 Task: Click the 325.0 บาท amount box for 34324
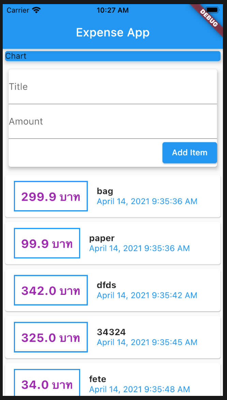click(x=50, y=337)
